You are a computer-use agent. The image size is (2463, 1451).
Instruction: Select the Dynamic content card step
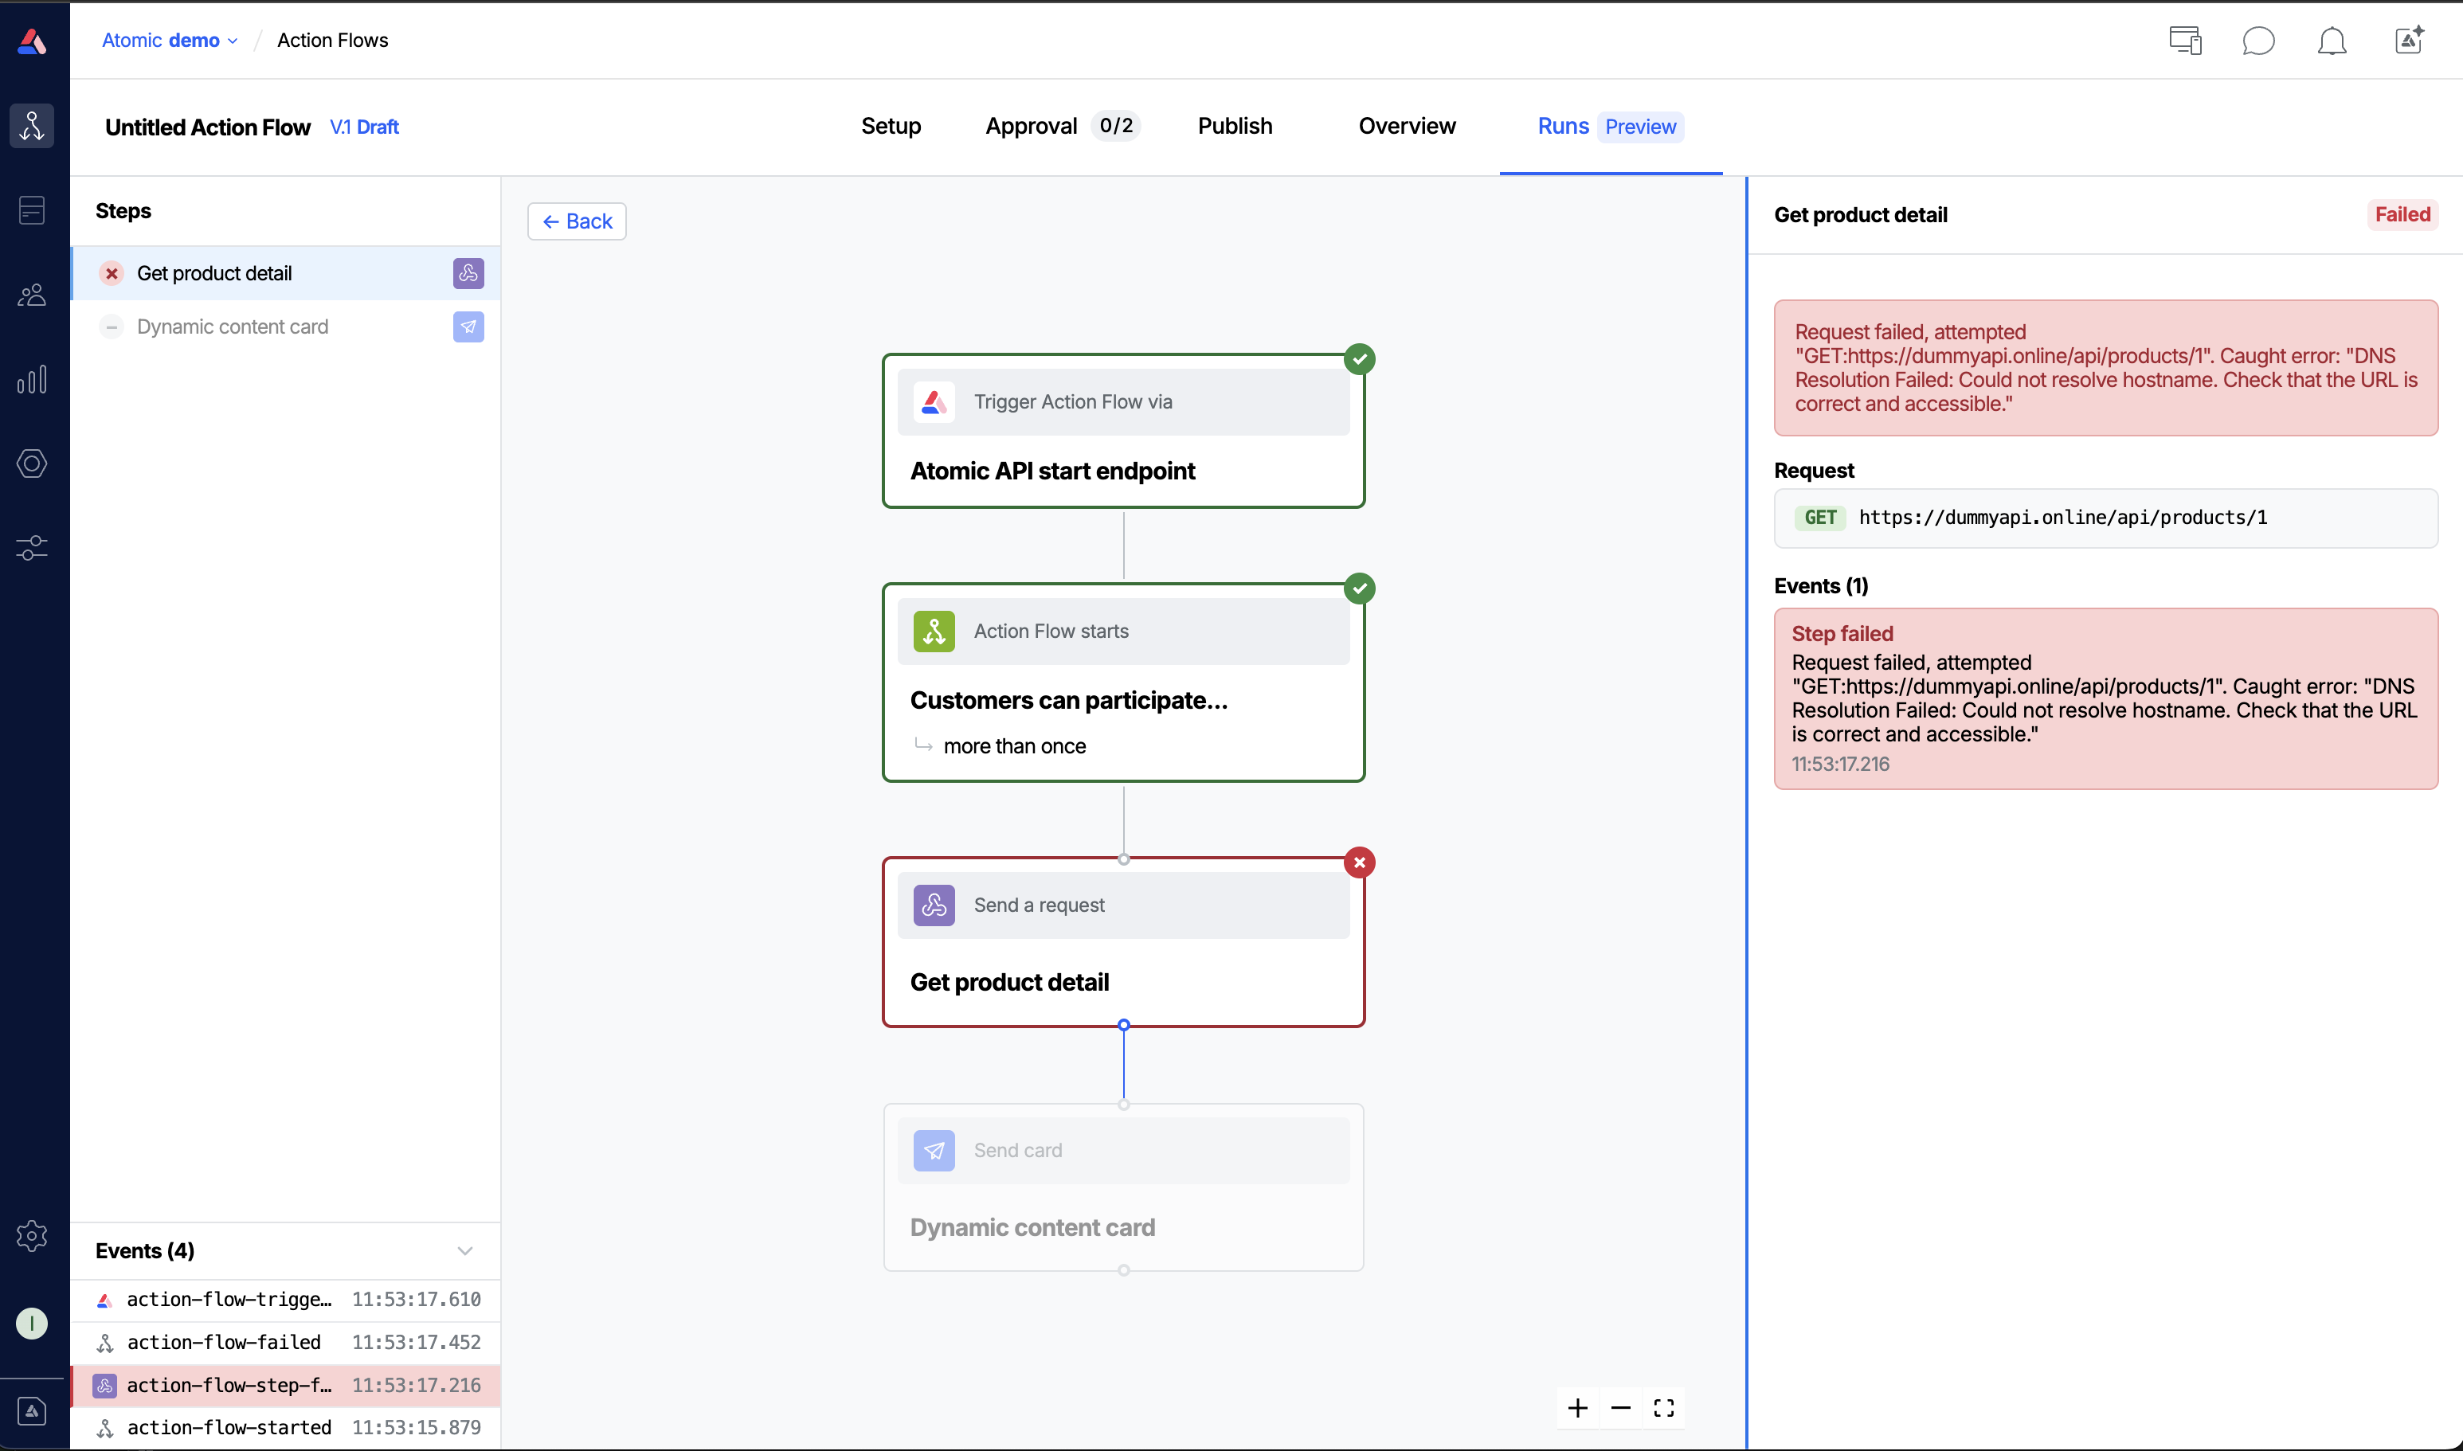pos(233,327)
